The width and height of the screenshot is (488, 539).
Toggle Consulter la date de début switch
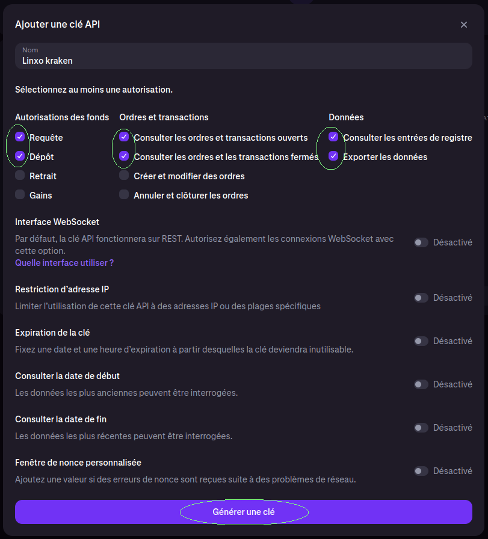point(421,384)
